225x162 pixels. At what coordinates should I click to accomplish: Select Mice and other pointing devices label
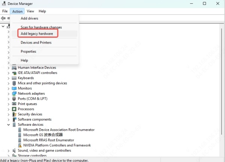pyautogui.click(x=42, y=83)
